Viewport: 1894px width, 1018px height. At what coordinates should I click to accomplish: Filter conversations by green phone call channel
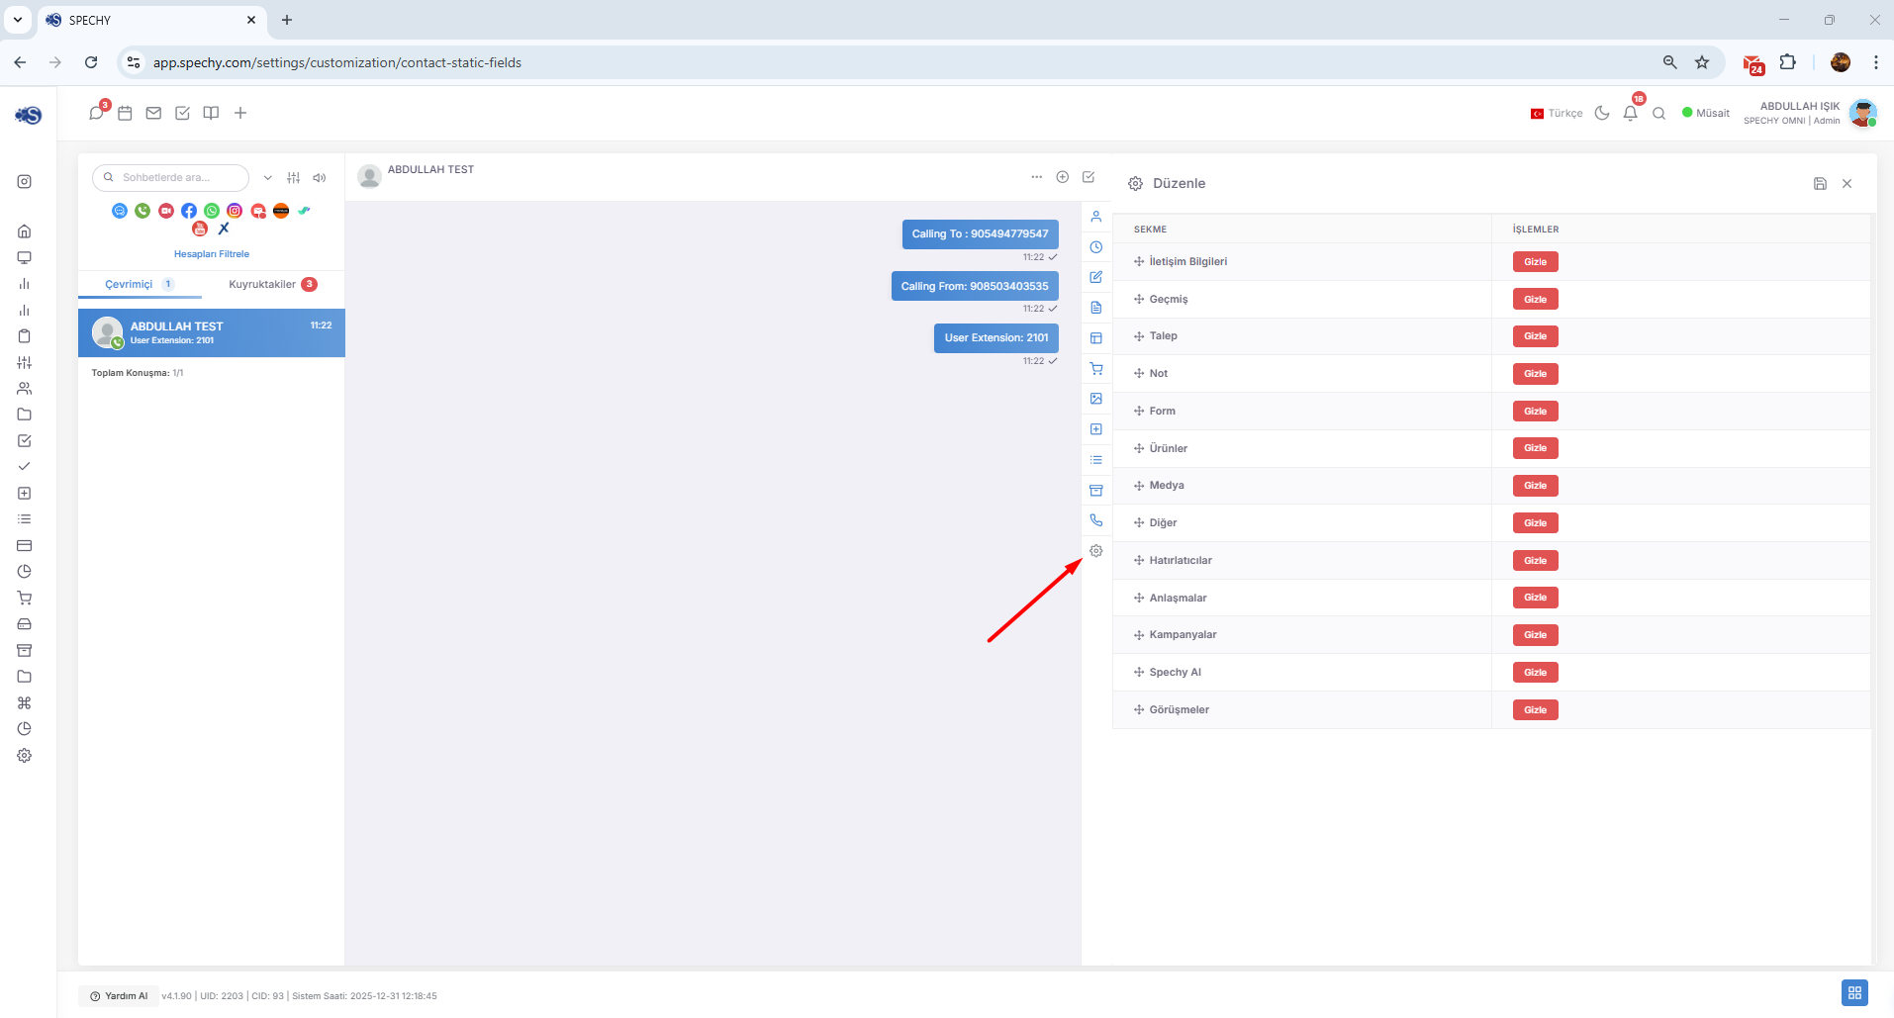tap(142, 211)
